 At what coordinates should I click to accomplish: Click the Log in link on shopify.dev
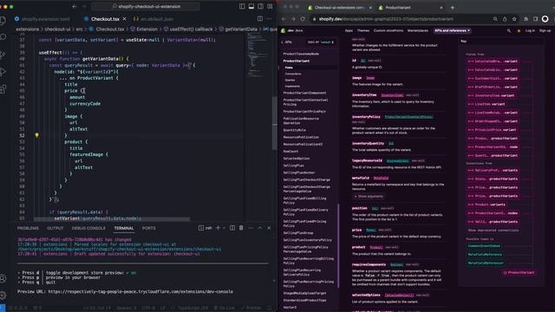click(530, 31)
